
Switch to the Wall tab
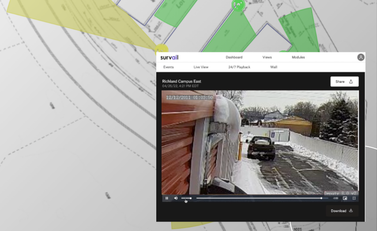274,67
